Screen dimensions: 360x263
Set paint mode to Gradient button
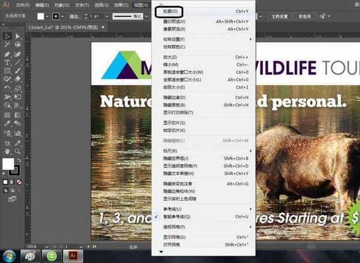[x=12, y=182]
